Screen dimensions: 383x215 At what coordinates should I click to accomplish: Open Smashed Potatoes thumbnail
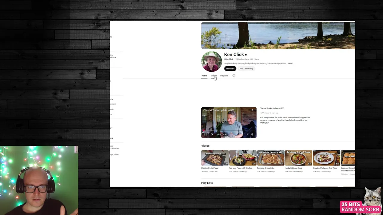[x=326, y=158]
